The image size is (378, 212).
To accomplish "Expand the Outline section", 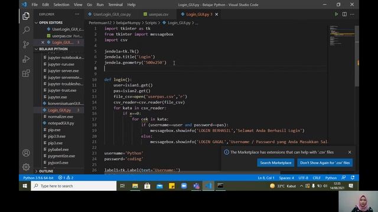I will point(46,171).
